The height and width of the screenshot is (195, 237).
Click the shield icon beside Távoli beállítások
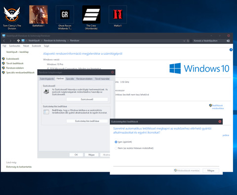pyautogui.click(x=3, y=63)
